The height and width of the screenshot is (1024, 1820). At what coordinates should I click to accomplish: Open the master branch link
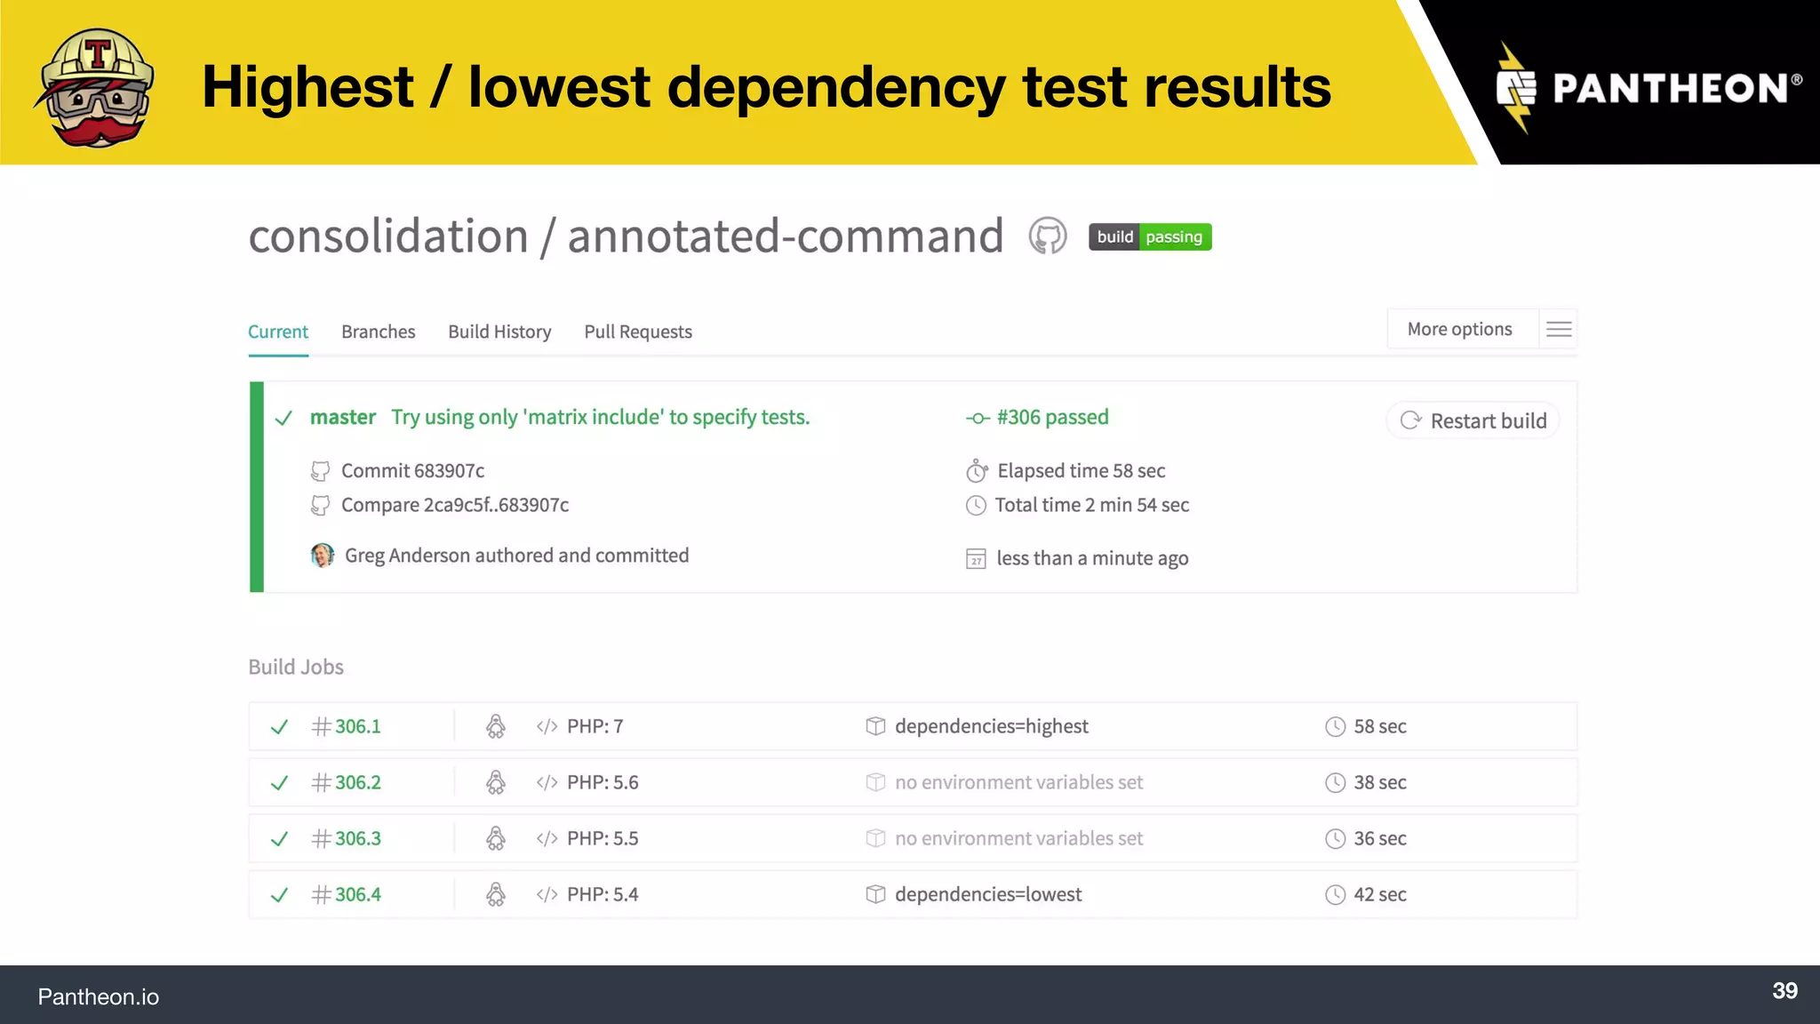tap(343, 417)
